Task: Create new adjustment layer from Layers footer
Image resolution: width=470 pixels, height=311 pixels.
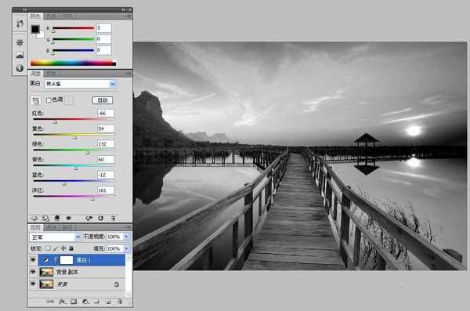Action: point(85,302)
